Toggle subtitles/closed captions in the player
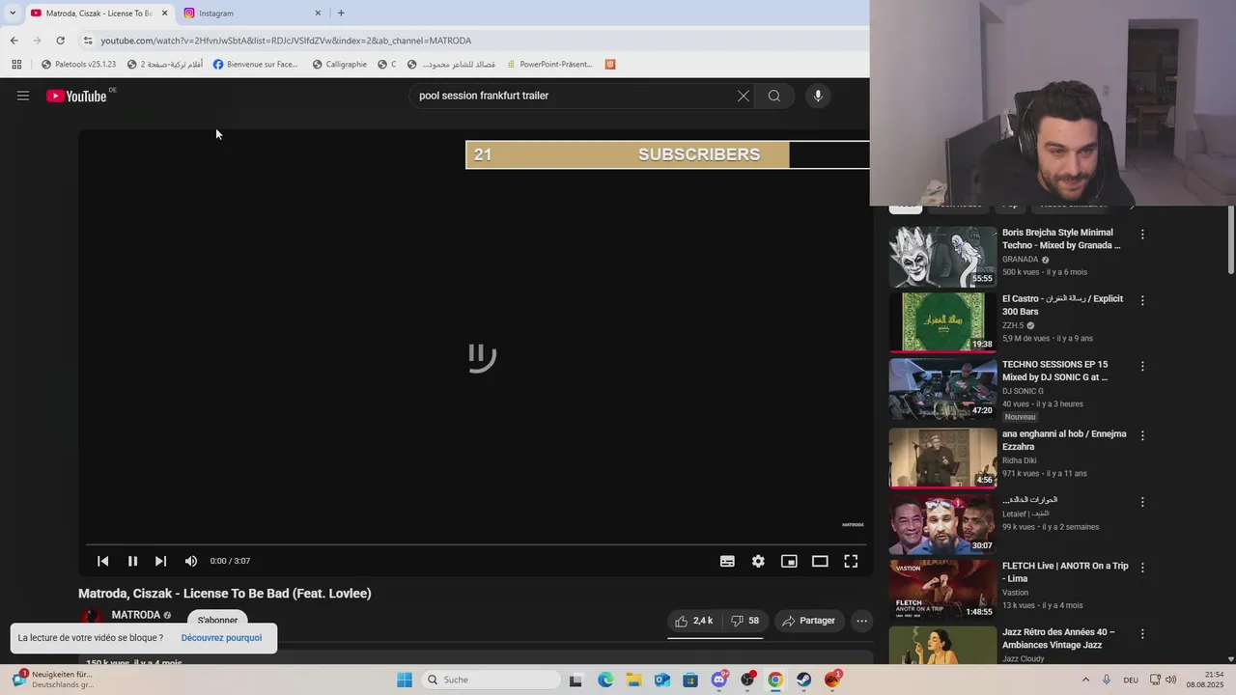The height and width of the screenshot is (695, 1236). pyautogui.click(x=727, y=561)
